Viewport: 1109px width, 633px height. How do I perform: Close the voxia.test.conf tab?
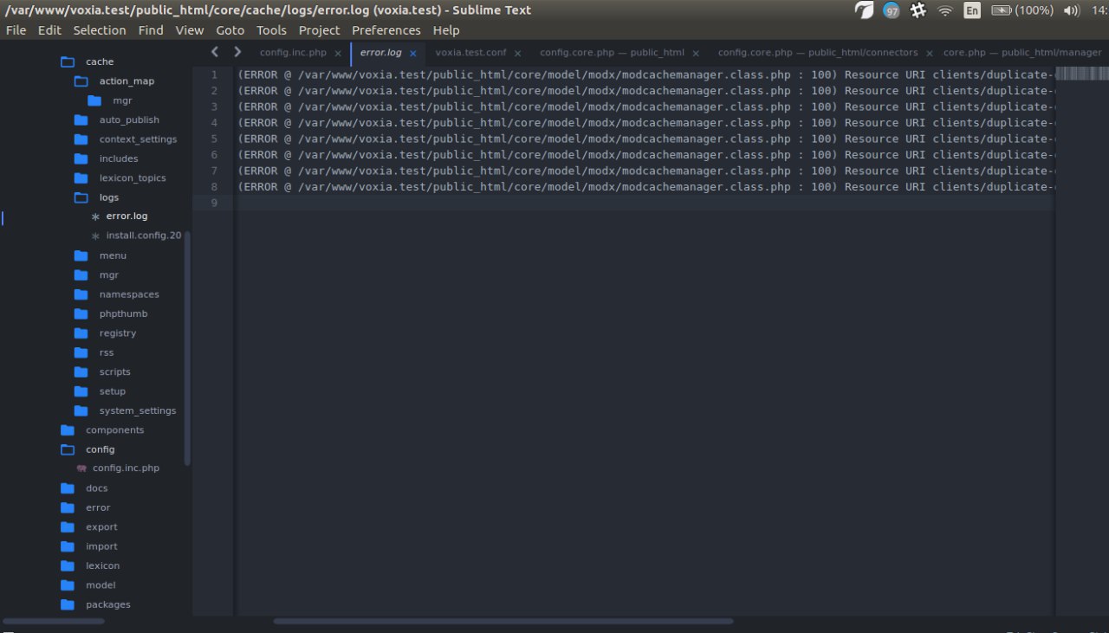(518, 54)
